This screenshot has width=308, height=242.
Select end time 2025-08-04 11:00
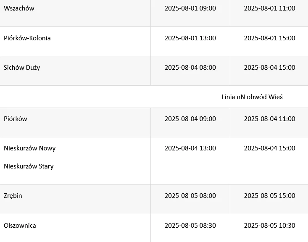click(x=269, y=118)
